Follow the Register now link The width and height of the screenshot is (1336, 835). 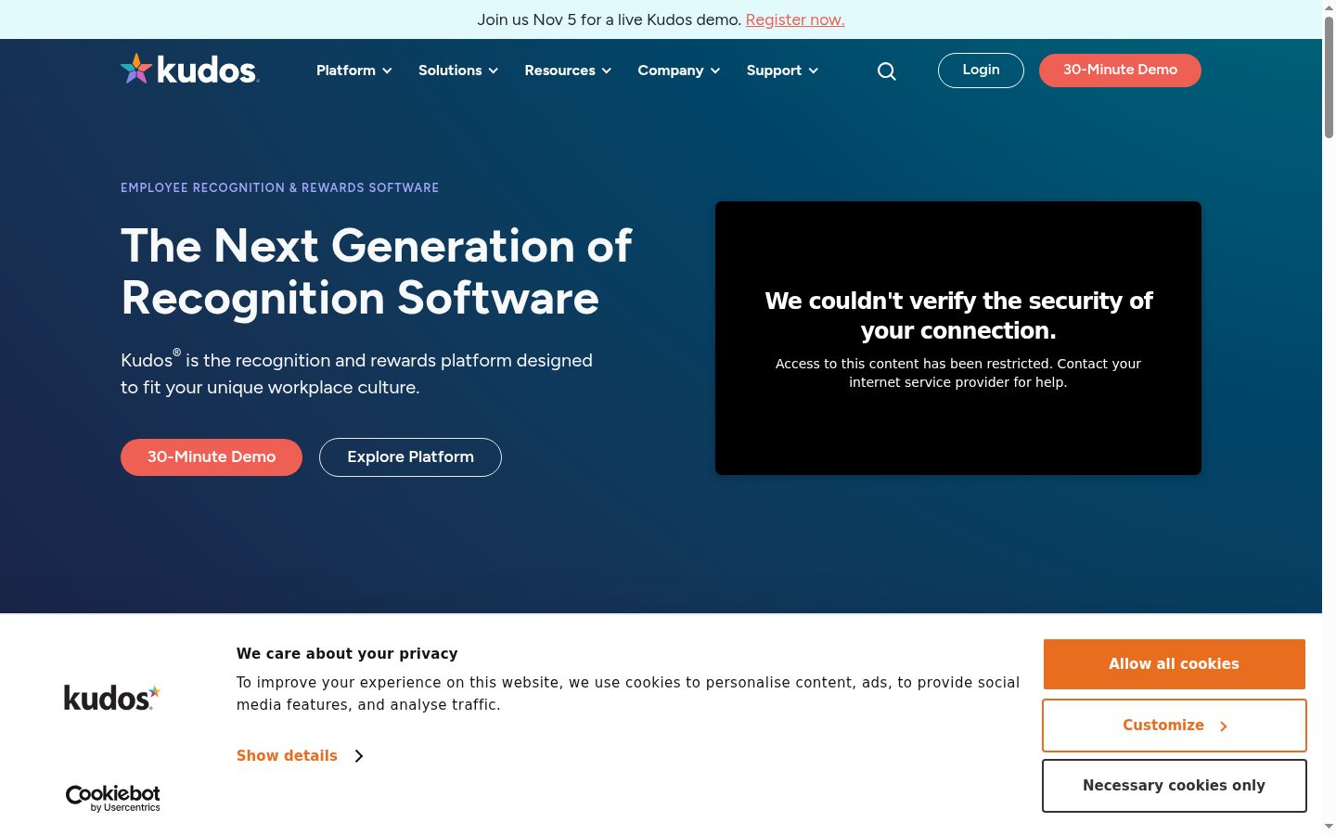point(795,19)
